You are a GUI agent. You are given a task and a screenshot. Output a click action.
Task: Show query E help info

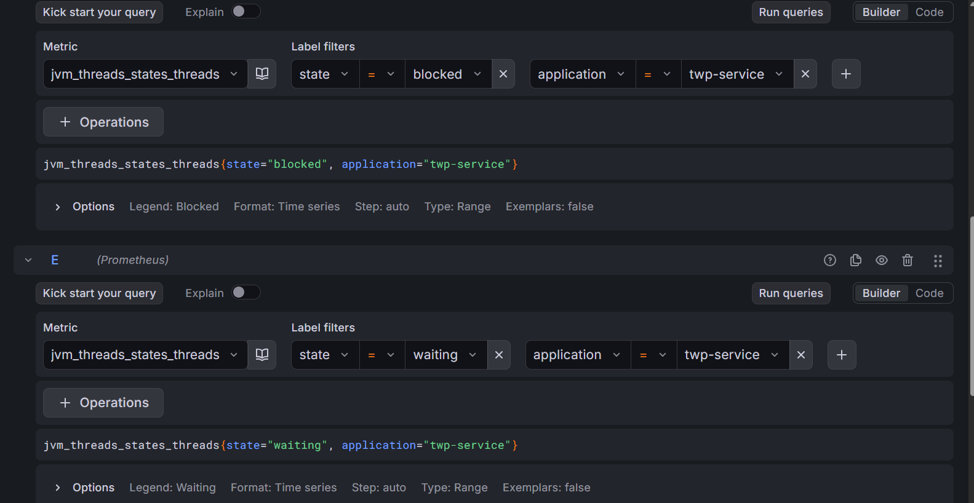[830, 260]
